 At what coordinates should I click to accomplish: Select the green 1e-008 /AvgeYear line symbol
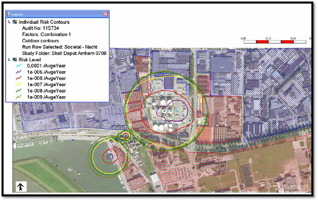pos(19,91)
